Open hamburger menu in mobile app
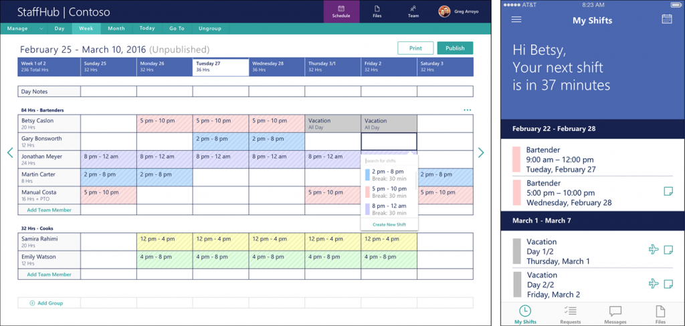This screenshot has width=685, height=326. (516, 19)
